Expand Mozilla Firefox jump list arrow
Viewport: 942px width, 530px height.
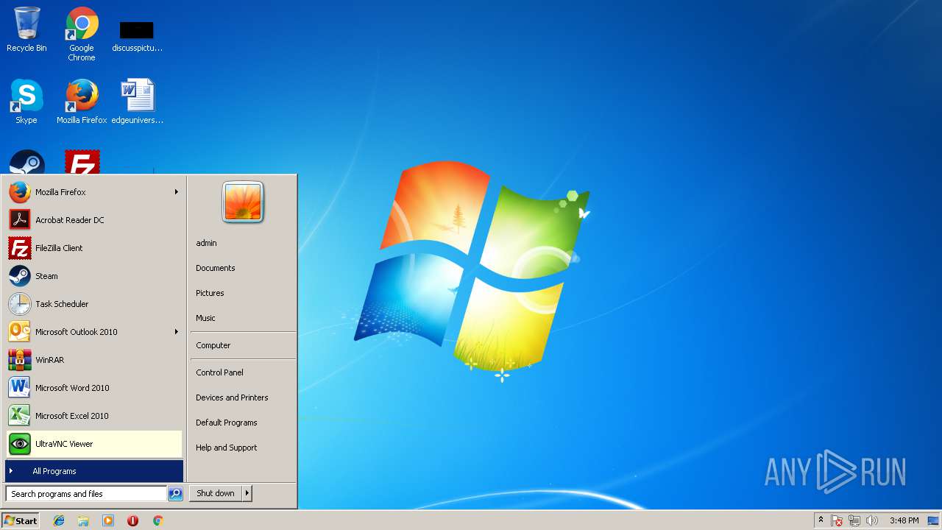pyautogui.click(x=176, y=192)
